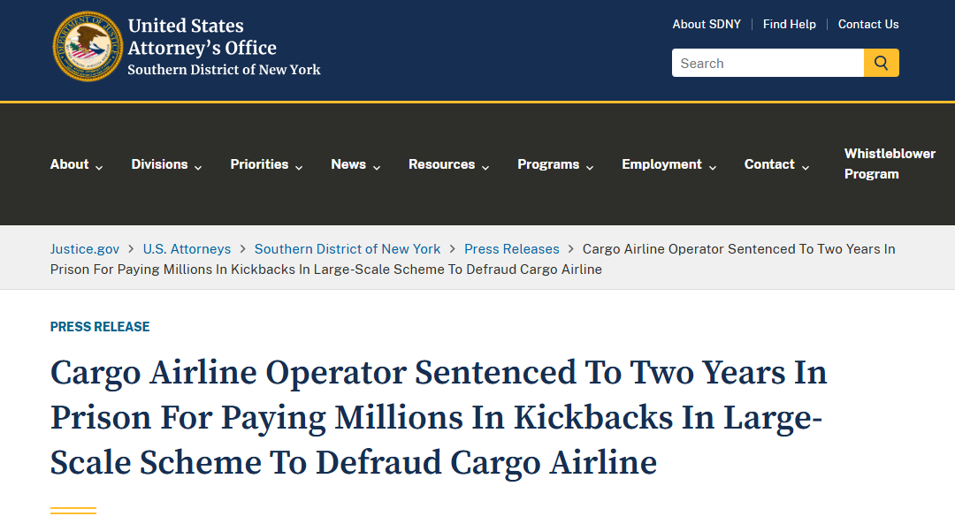Follow the Contact Us header link
The image size is (955, 524).
click(868, 25)
